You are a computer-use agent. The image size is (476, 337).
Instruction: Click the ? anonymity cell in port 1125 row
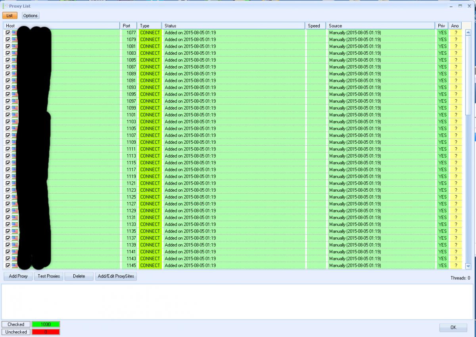(x=456, y=197)
